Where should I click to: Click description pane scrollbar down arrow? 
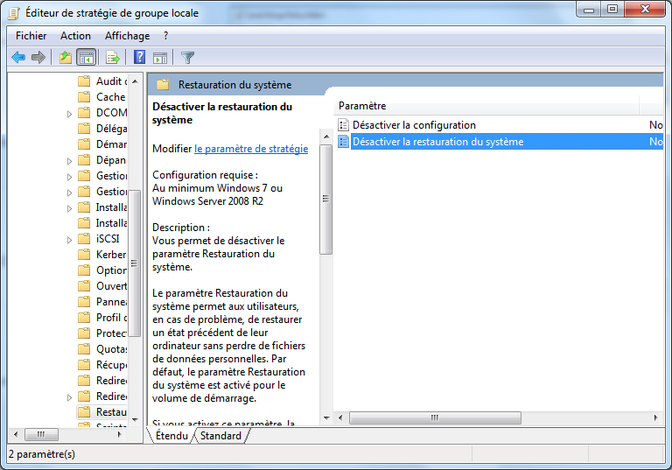tap(326, 418)
